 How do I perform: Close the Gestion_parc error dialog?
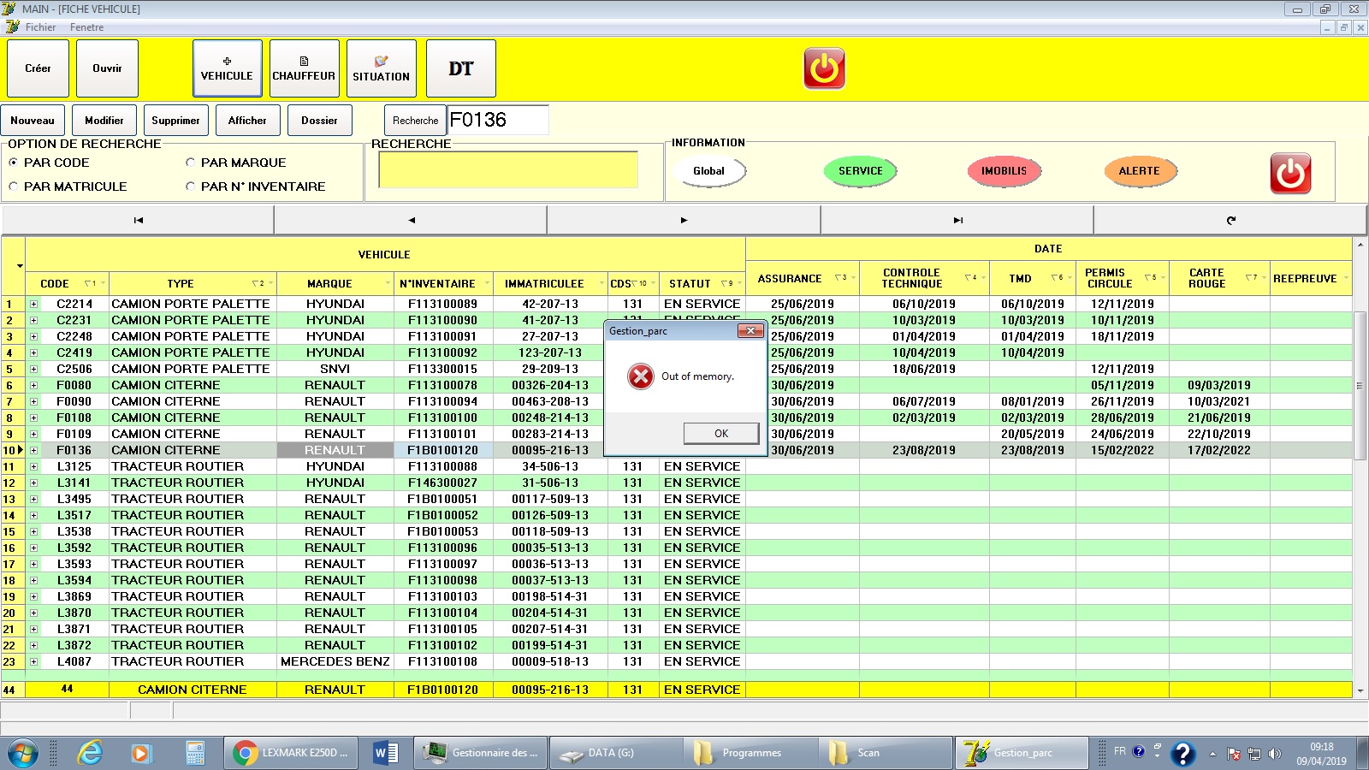[750, 331]
